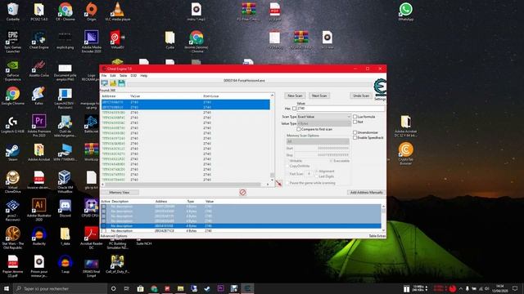This screenshot has width=524, height=294.
Task: Open Table Extras at bottom right
Action: click(x=377, y=236)
